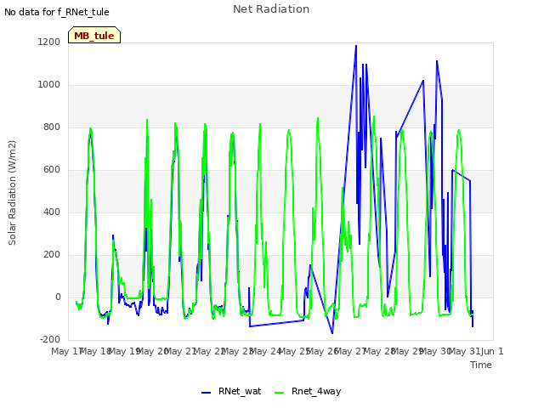Click the green Rnet_4way legend color marker

coord(279,393)
